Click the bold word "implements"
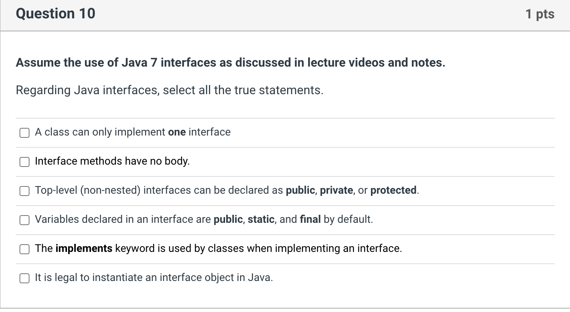Screen dimensions: 570x312 pyautogui.click(x=84, y=248)
